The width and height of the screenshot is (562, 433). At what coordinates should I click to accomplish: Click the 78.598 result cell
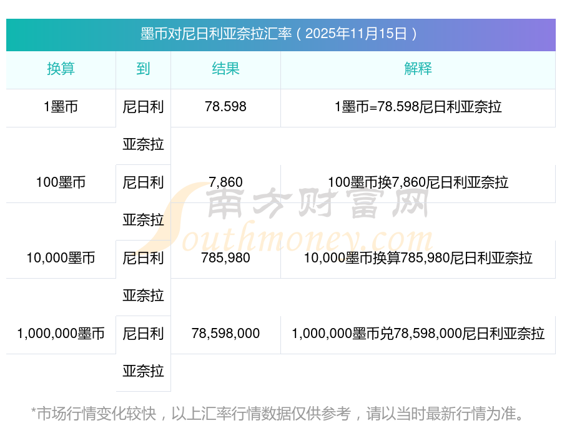coord(225,107)
